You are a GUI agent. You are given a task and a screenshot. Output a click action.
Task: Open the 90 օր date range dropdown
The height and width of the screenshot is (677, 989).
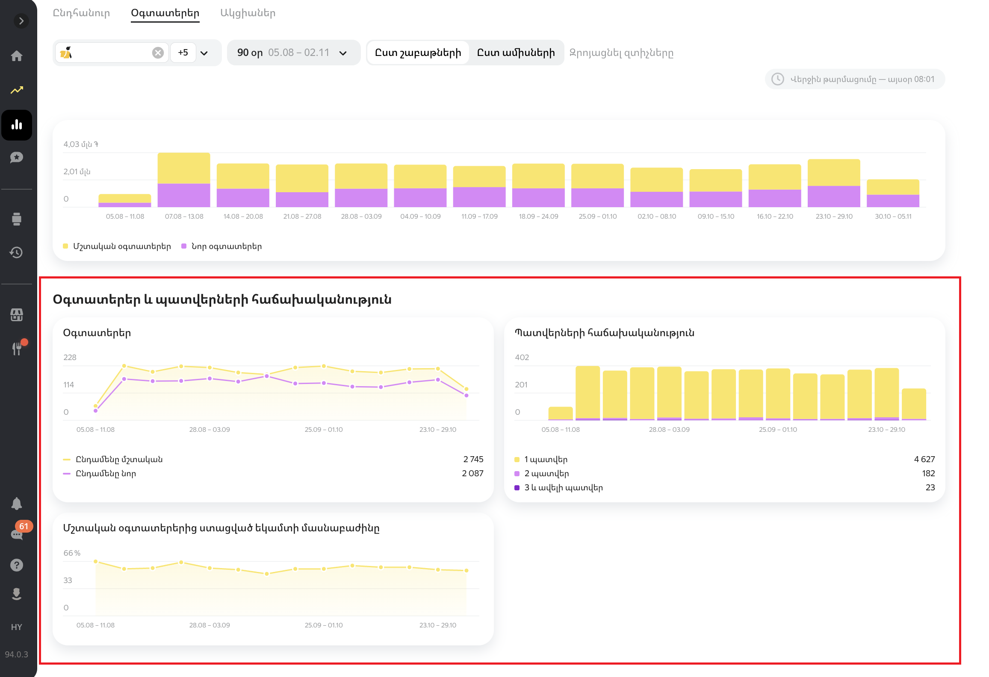[x=293, y=53]
